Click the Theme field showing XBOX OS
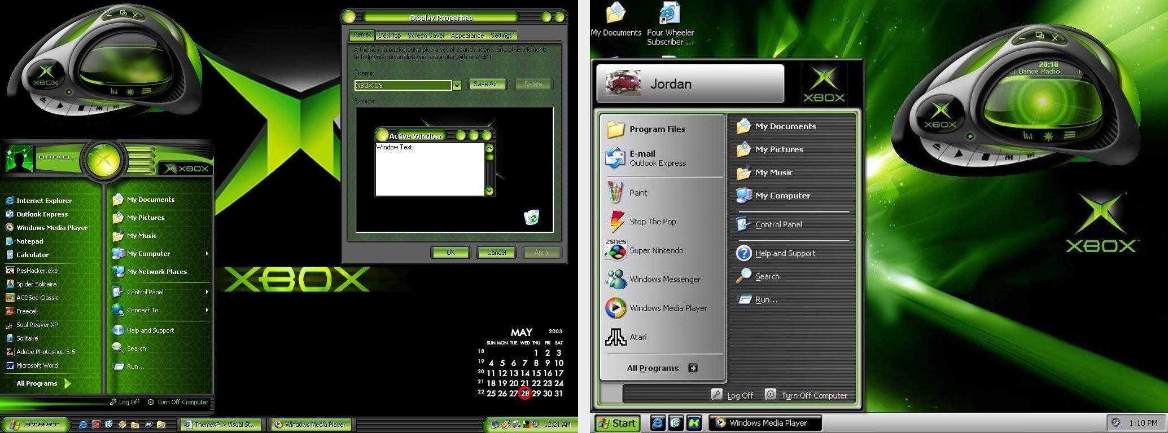Image resolution: width=1168 pixels, height=433 pixels. pyautogui.click(x=403, y=85)
